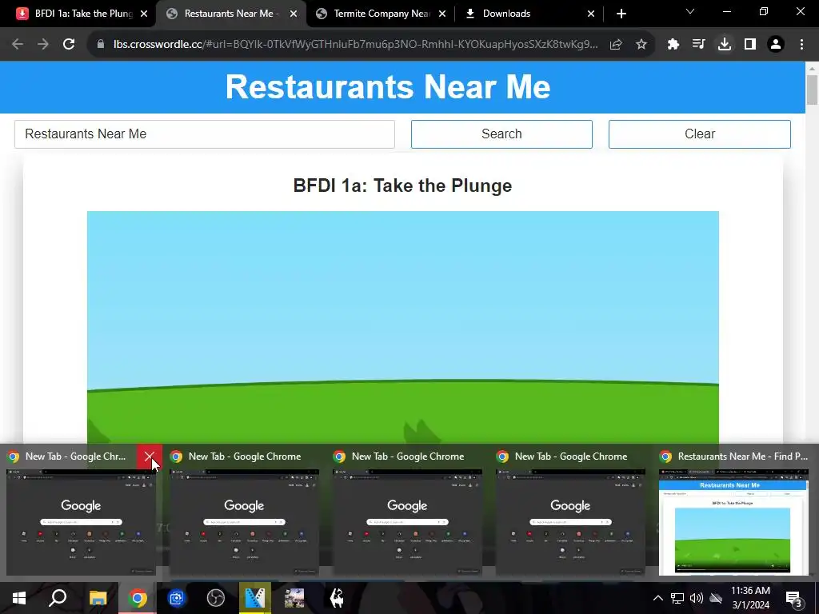Show Chrome downloads tray icon
Screen dimensions: 819x614
tap(725, 45)
